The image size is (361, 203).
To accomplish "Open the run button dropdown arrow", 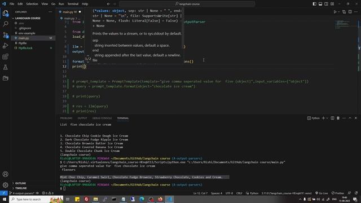I will point(338,12).
